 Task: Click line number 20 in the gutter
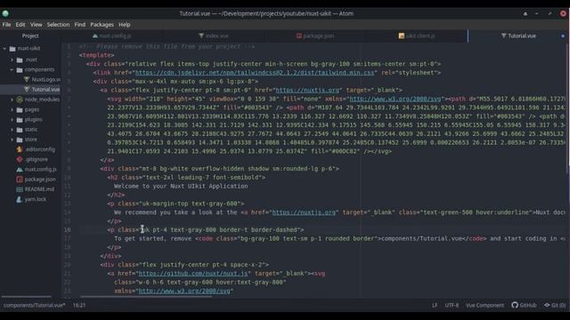point(68,265)
